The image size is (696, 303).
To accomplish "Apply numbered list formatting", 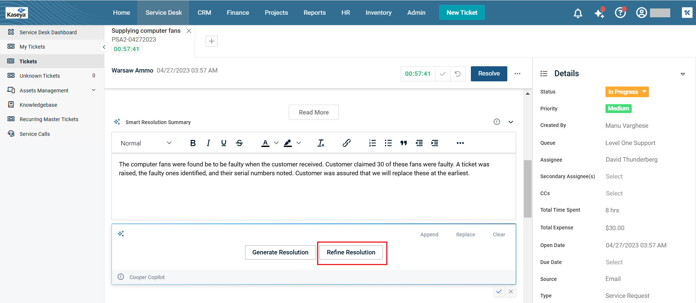I will [x=373, y=143].
